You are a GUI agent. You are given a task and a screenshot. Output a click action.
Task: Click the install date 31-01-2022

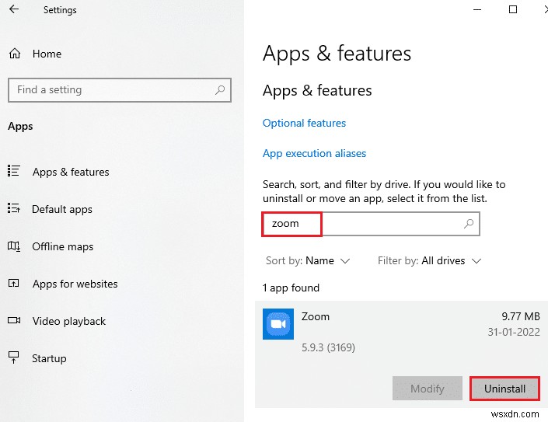click(x=514, y=332)
